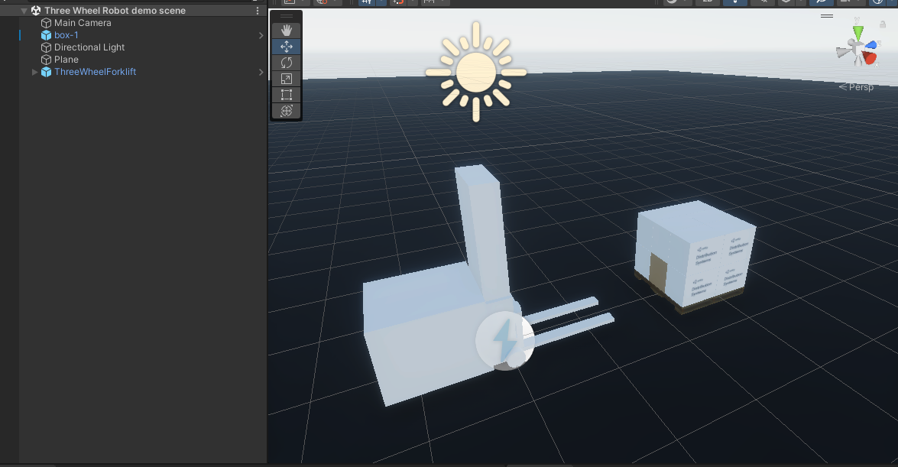Click the pallet box in scene view
898x467 pixels.
click(x=695, y=256)
